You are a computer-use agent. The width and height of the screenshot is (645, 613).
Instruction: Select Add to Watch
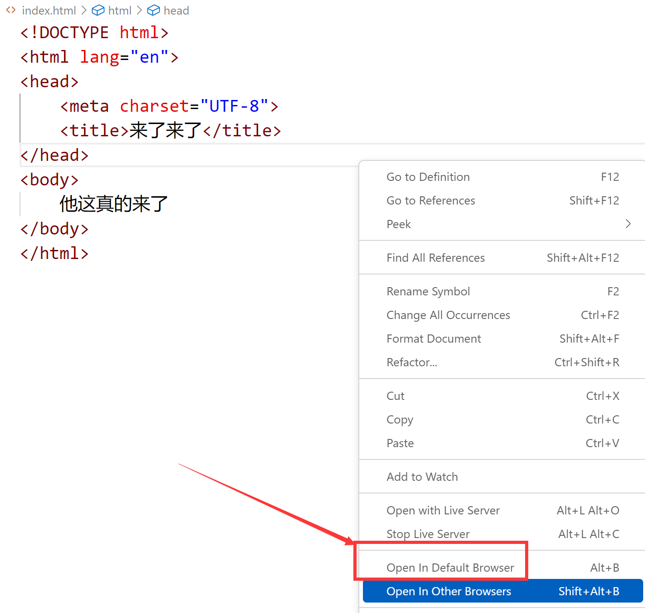(x=503, y=477)
